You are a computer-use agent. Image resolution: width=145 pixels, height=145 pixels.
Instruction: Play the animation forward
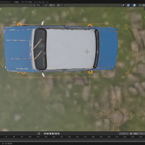coord(53,134)
